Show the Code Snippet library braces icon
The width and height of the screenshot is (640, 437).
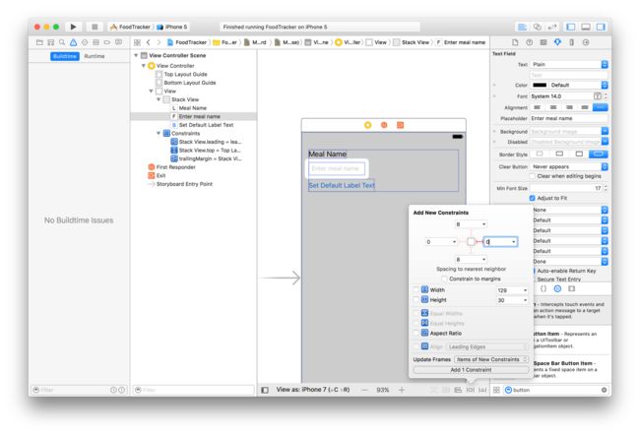coord(544,289)
